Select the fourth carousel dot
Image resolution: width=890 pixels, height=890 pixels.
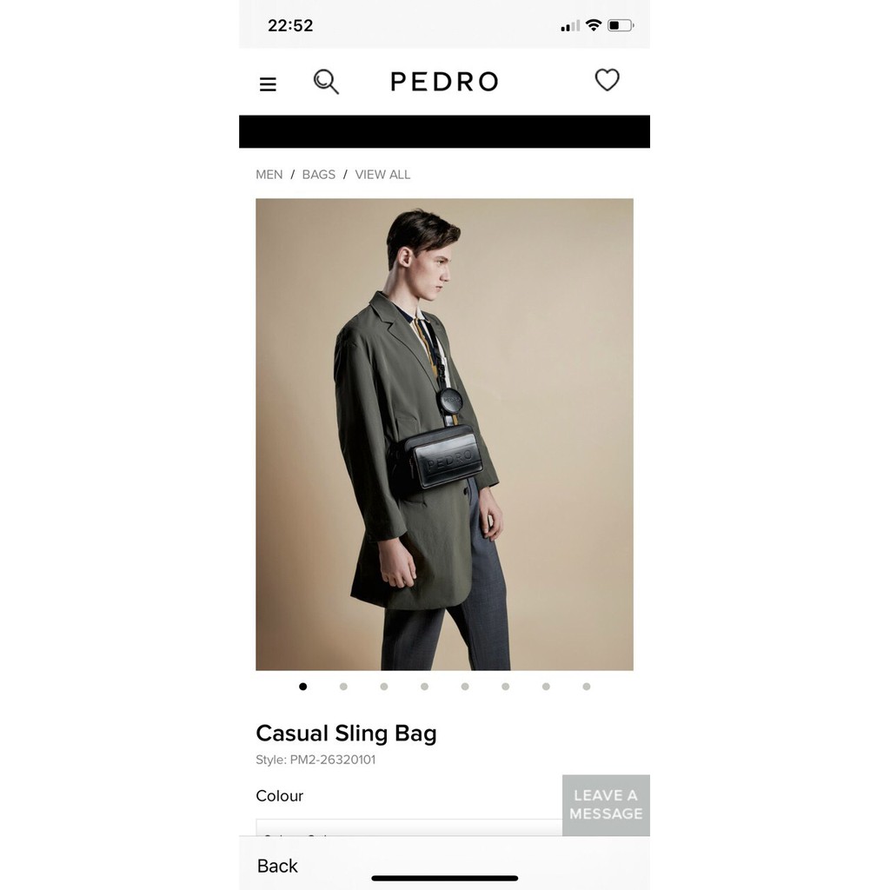coord(424,687)
